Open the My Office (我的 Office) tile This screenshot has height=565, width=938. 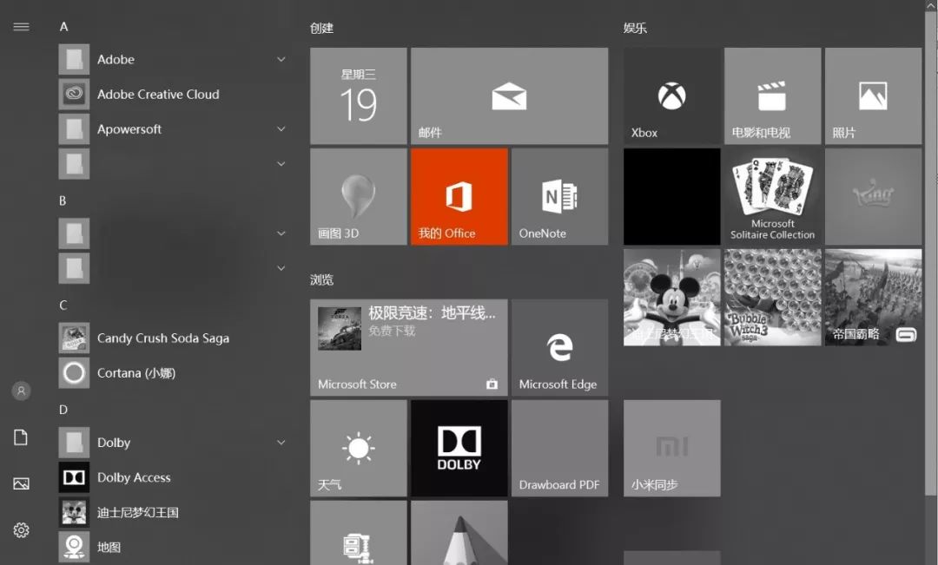click(x=459, y=197)
